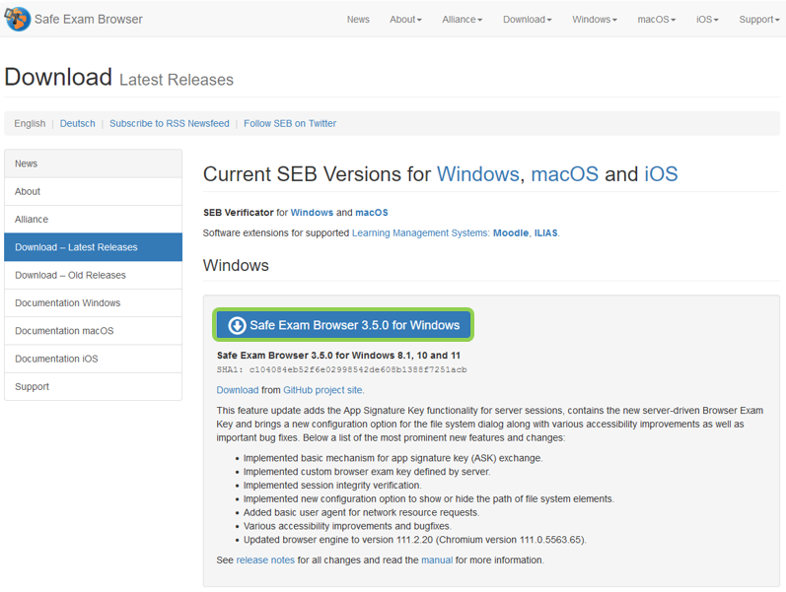Screen dimensions: 786x592
Task: Open the Windows dropdown in the top bar
Action: tap(594, 20)
